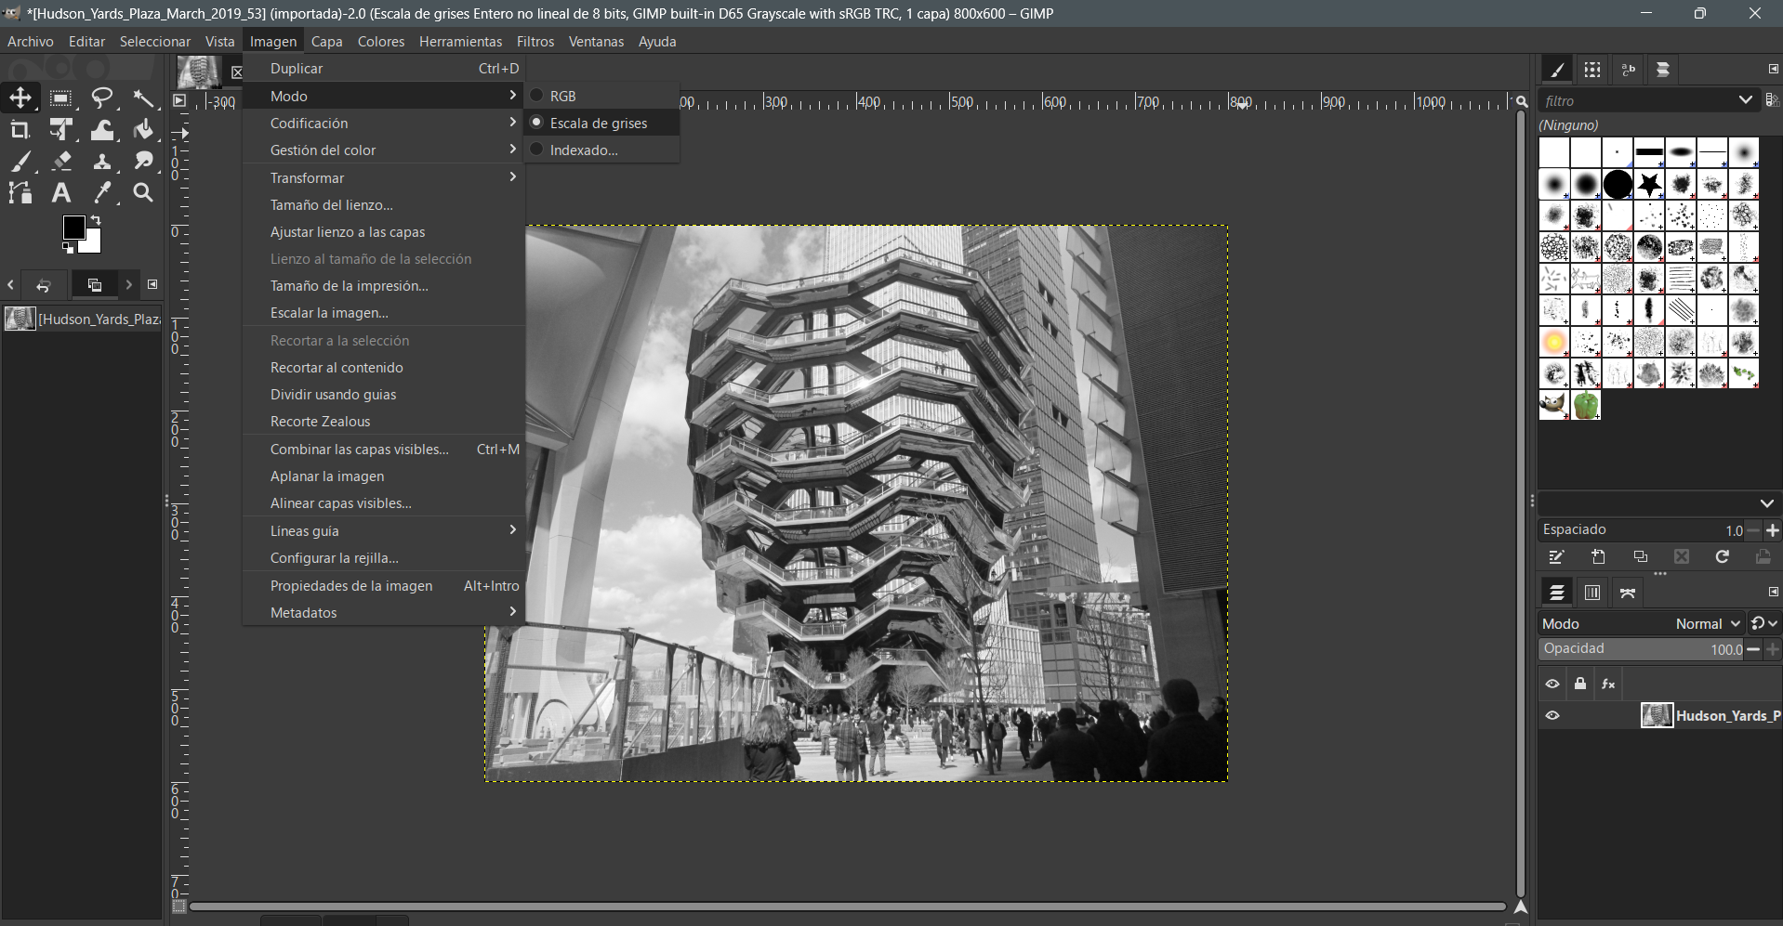Activate the Text tool
This screenshot has height=926, width=1783.
(61, 193)
